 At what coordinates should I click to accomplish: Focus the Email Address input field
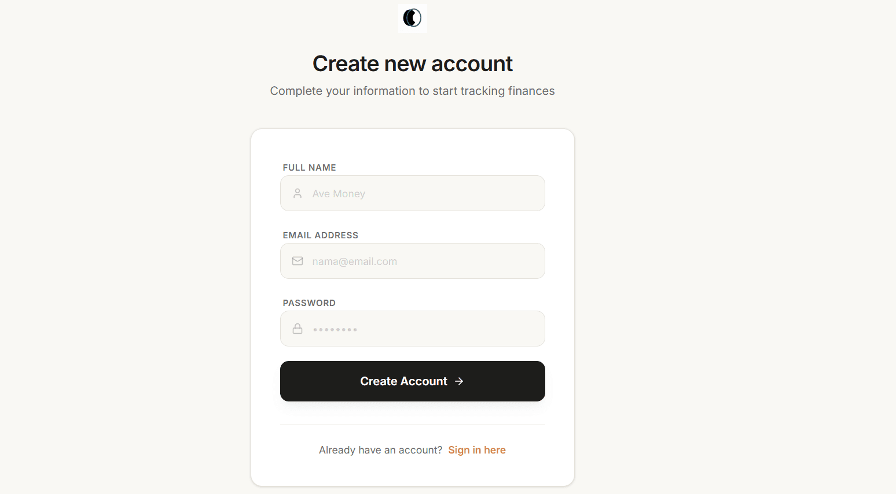click(440, 261)
